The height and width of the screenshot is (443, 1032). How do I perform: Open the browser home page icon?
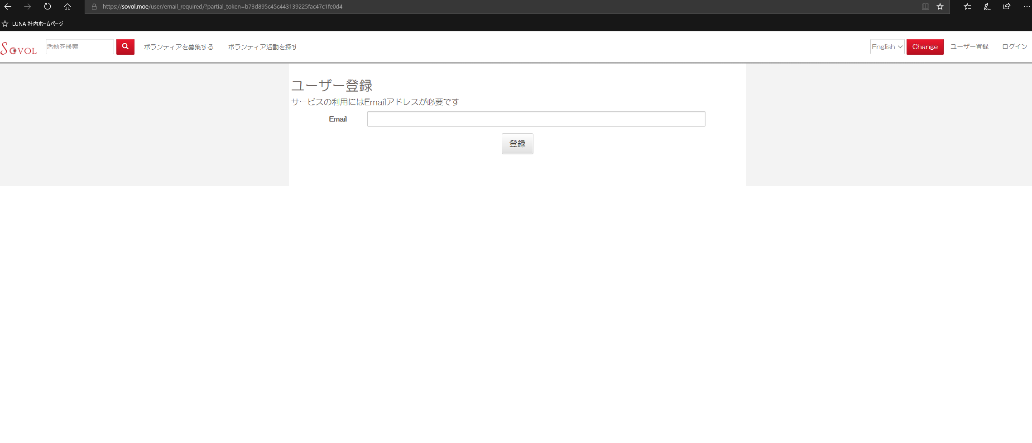coord(67,6)
